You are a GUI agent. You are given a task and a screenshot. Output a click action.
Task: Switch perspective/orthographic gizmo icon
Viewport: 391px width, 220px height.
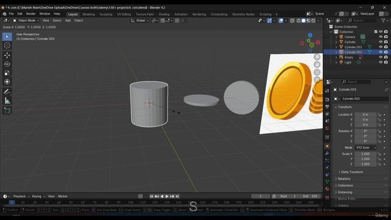317,79
